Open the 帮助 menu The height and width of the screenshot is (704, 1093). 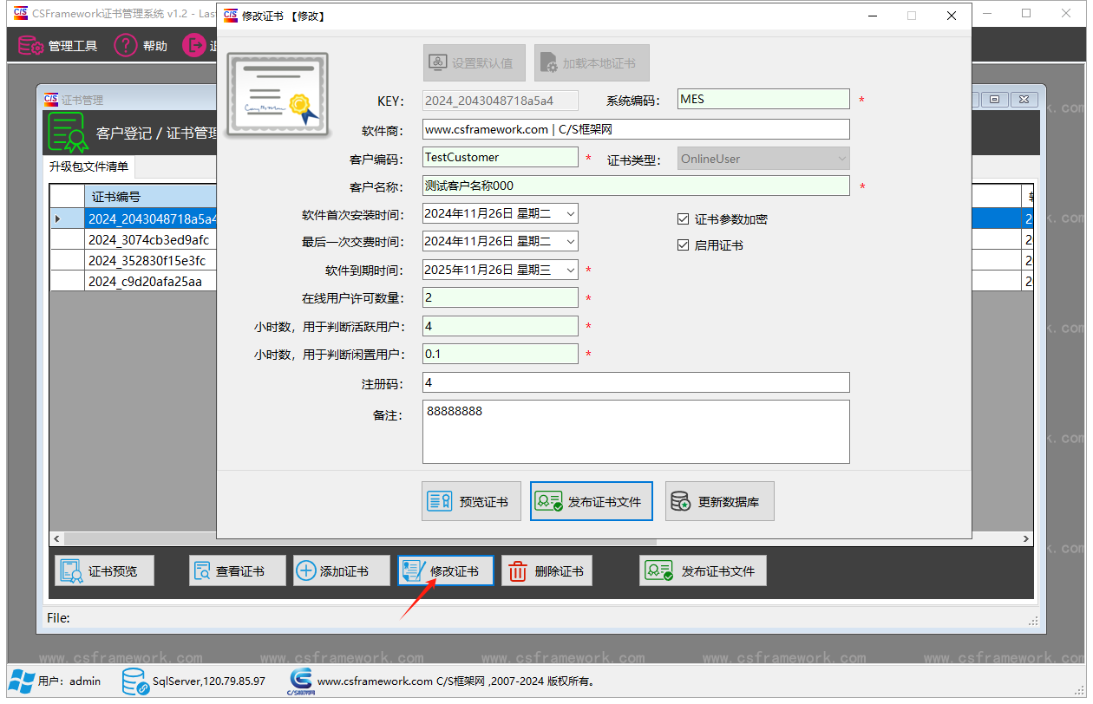click(x=141, y=46)
